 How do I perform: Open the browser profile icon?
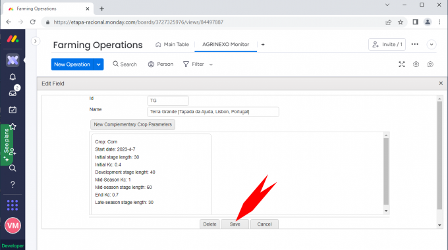(428, 22)
